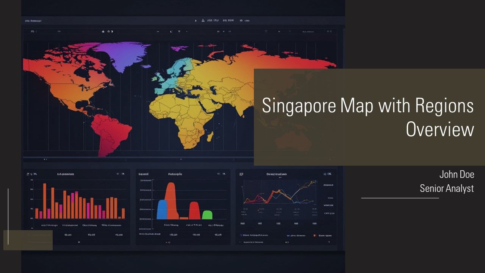This screenshot has width=485, height=273.
Task: Select the "John Doe" presenter name text
Action: tap(457, 174)
